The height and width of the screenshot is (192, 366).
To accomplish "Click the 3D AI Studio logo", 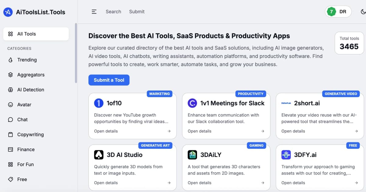I will tap(99, 155).
